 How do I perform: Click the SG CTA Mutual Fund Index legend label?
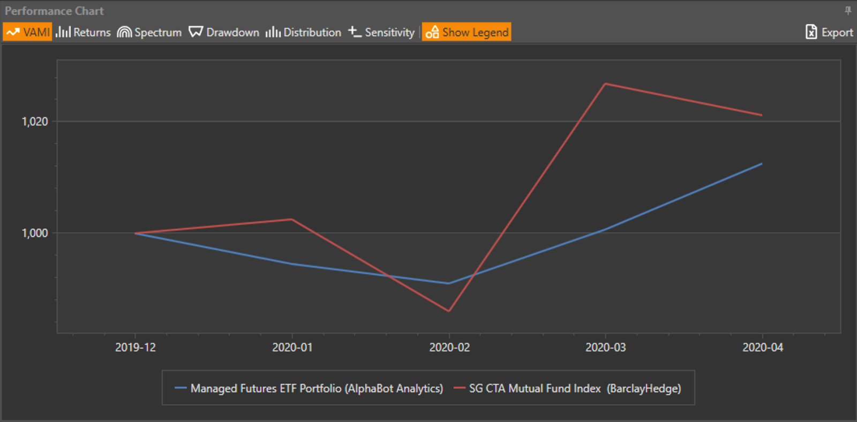(575, 388)
